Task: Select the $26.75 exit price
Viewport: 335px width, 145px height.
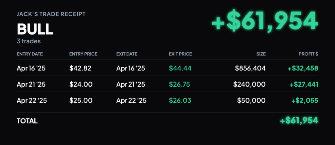Action: tap(180, 84)
